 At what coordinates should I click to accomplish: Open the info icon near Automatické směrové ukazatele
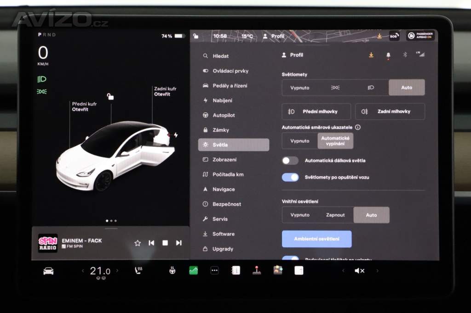pos(358,128)
